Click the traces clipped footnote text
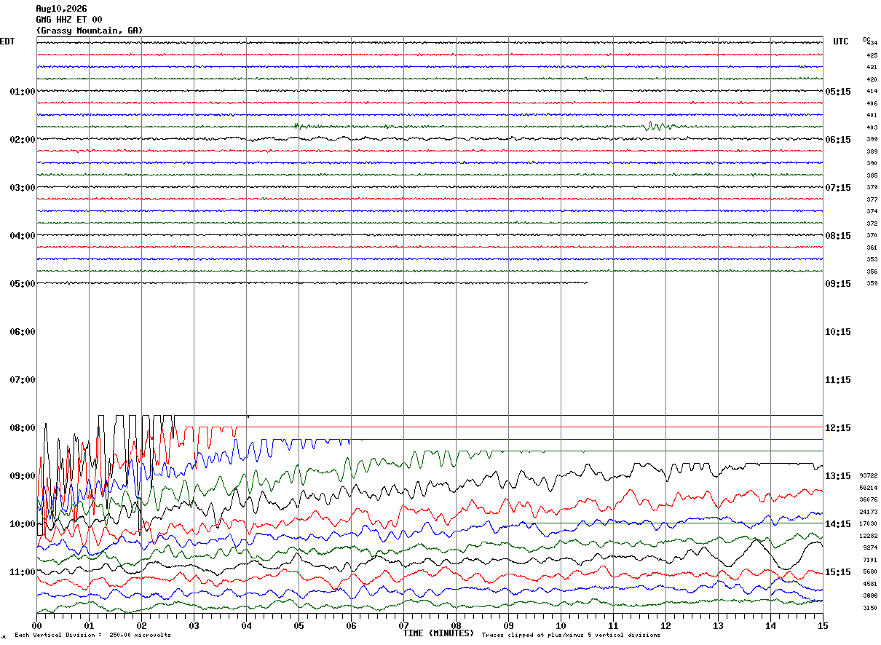Viewport: 881px width, 645px height. [x=571, y=636]
